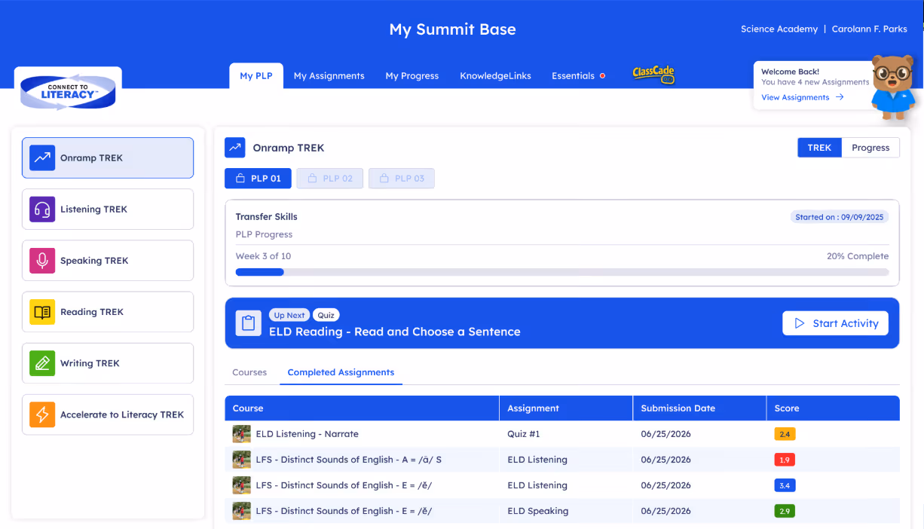Open Accelerate to Literacy TREK
The image size is (924, 529).
click(108, 414)
